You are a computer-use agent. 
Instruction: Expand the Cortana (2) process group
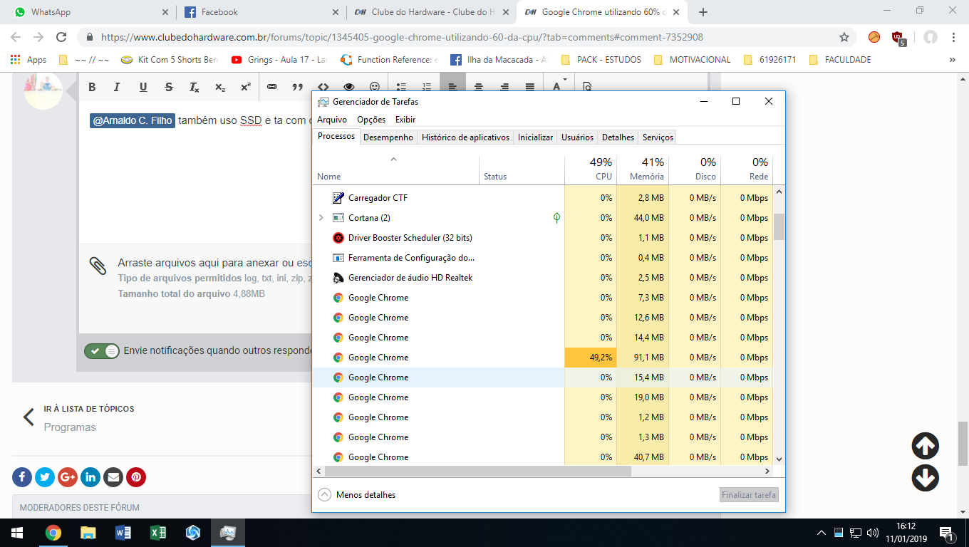(x=321, y=218)
